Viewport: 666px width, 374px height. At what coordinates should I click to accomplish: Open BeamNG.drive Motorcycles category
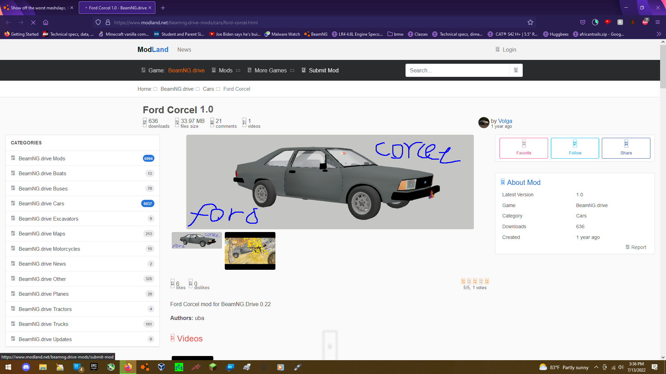tap(83, 249)
